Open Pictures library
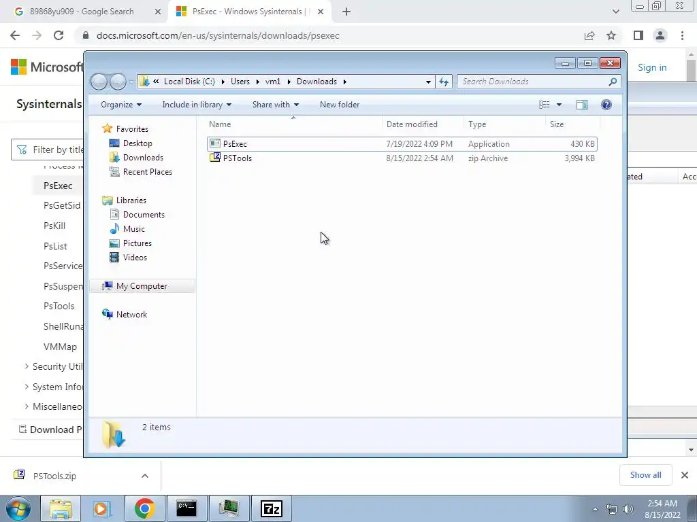Screen dimensions: 697x522 click(137, 243)
